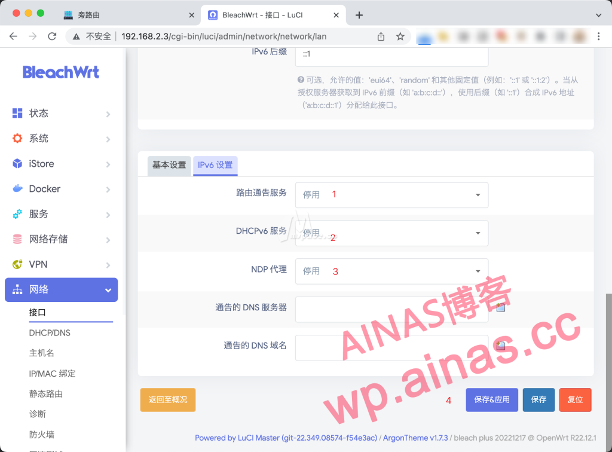Click the 网络 network topology icon
This screenshot has width=612, height=452.
click(x=17, y=289)
